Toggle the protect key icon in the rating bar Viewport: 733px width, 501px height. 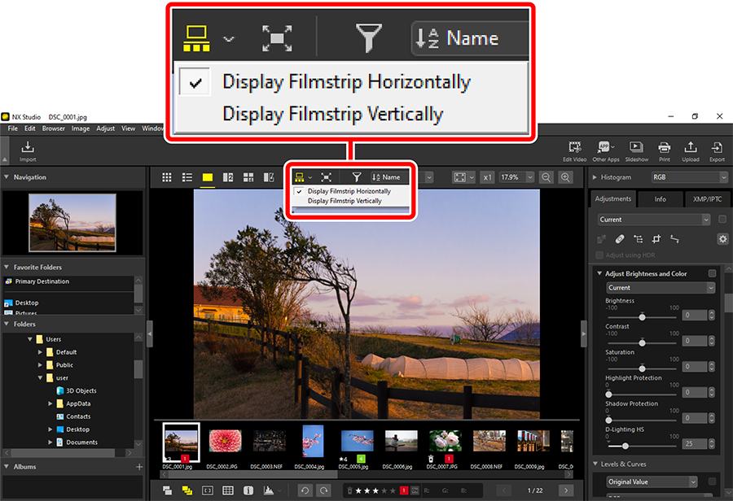pyautogui.click(x=415, y=490)
